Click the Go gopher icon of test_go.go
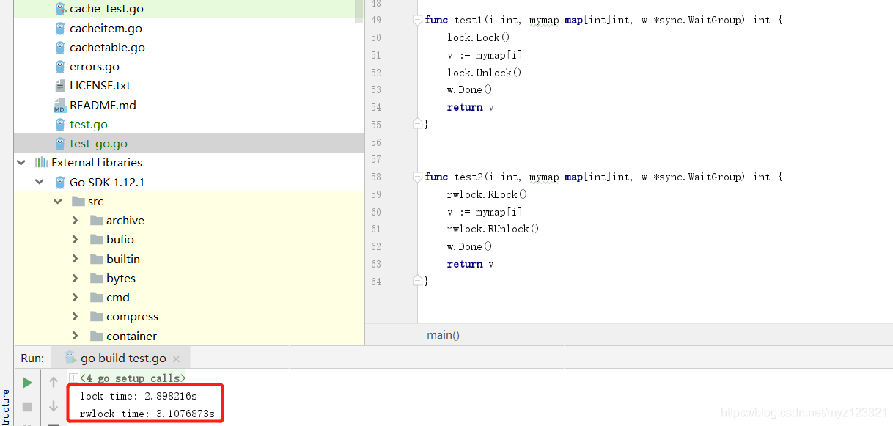The height and width of the screenshot is (426, 893). 60,143
